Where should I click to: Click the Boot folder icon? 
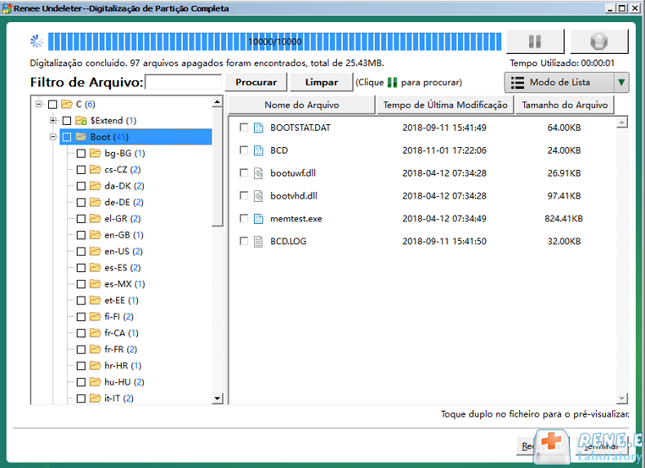pos(81,136)
